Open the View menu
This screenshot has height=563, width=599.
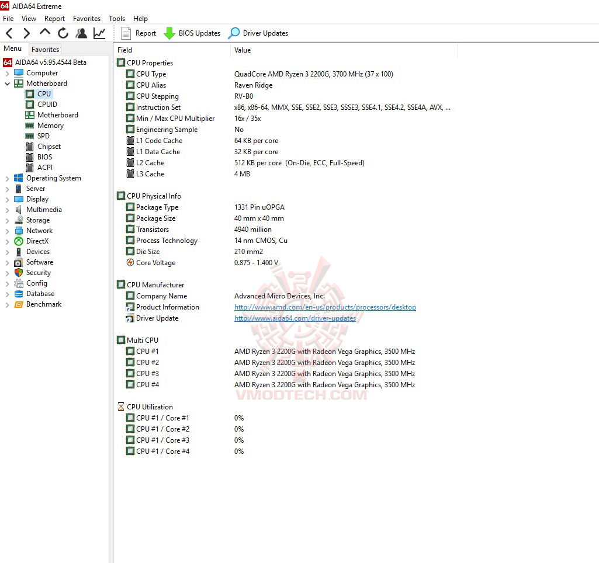(x=29, y=18)
